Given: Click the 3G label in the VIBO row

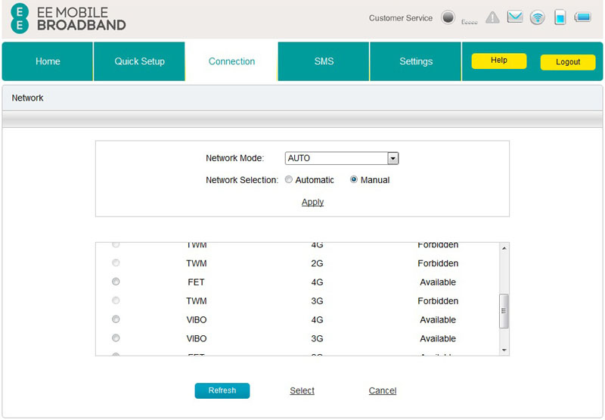Looking at the screenshot, I should (x=317, y=338).
